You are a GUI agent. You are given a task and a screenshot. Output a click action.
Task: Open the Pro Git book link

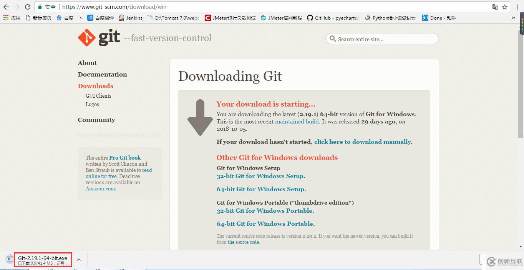point(125,158)
